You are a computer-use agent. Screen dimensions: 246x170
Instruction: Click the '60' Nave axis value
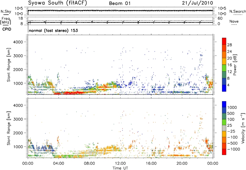click(x=220, y=18)
